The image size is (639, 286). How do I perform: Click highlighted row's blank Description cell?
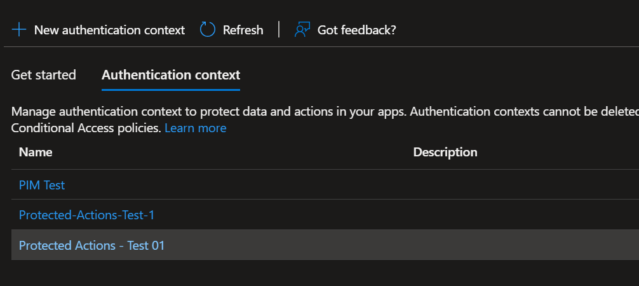click(508, 245)
